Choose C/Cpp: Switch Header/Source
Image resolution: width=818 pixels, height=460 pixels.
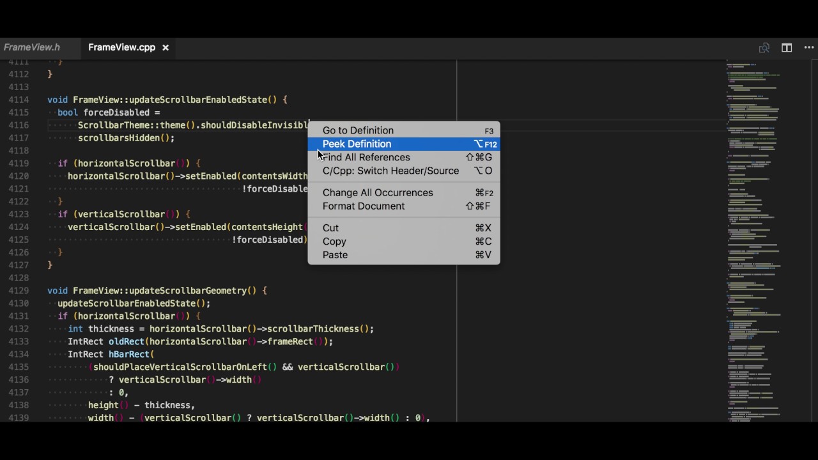coord(404,171)
